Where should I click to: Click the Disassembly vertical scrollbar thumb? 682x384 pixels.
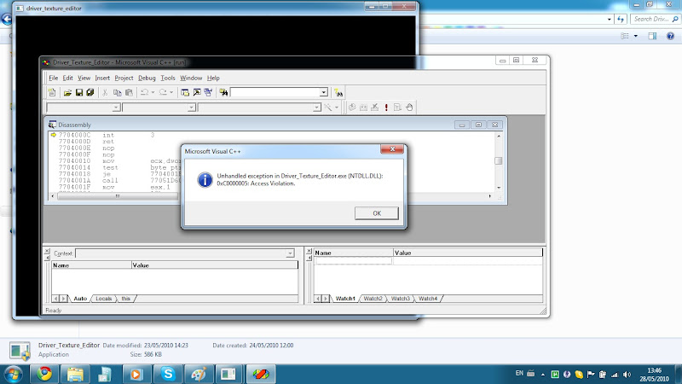(499, 160)
